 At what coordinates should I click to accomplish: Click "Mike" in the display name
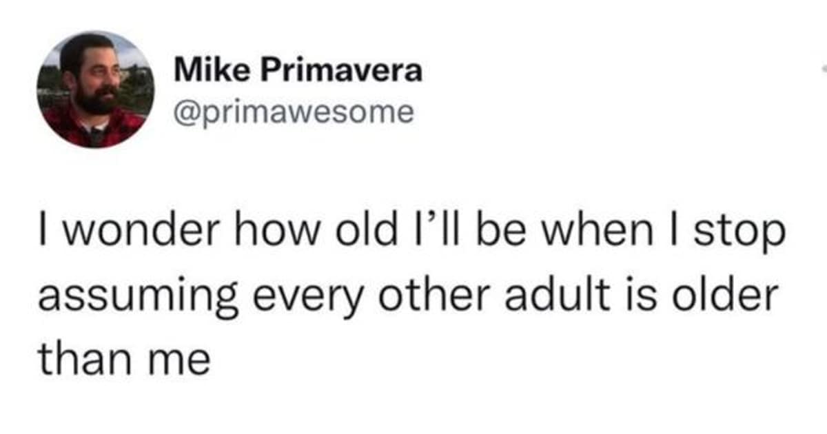tap(203, 72)
